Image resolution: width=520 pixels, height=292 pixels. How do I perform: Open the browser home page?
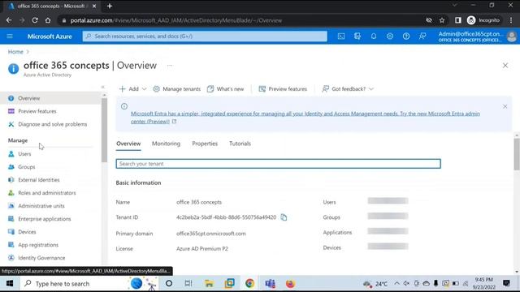[x=48, y=20]
